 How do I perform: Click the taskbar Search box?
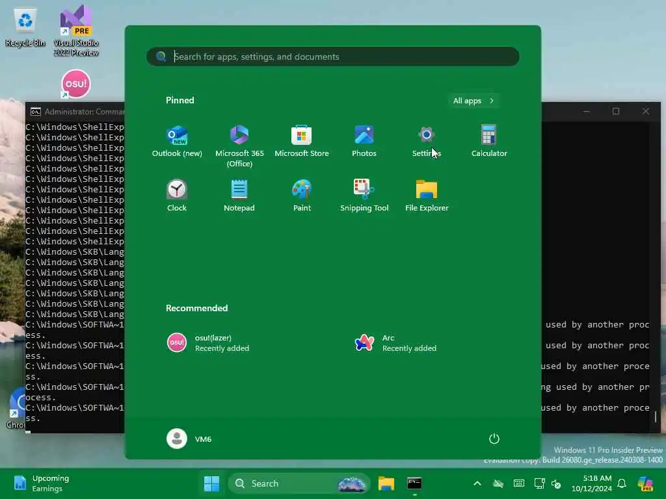(x=299, y=483)
